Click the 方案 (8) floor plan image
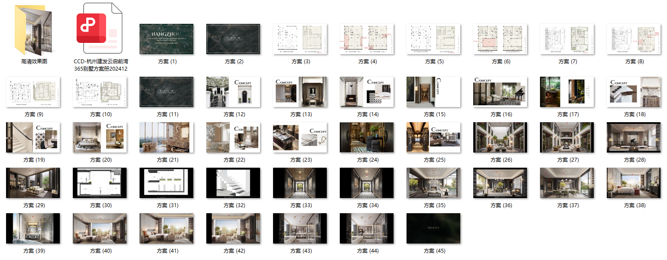 [x=634, y=39]
